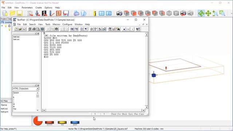Collapse the Project Tree expander chevron
Screen dimensions: 233x131
click(2, 26)
